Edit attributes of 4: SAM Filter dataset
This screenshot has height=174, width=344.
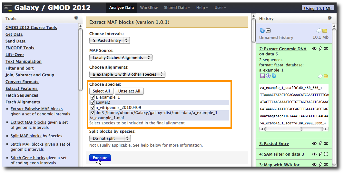point(320,154)
